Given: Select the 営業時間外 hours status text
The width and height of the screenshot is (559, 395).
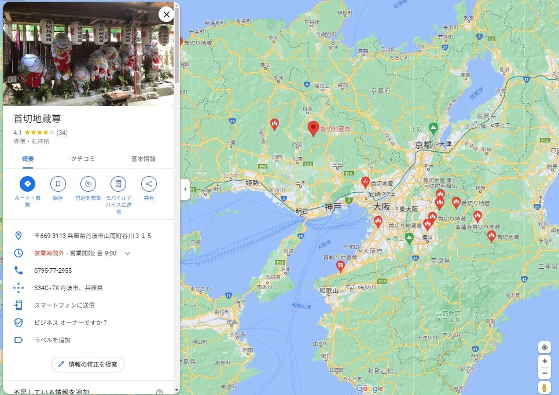Looking at the screenshot, I should (49, 253).
